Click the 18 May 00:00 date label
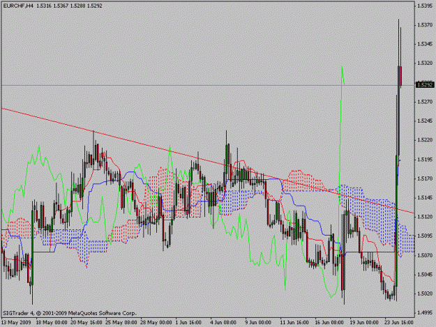The width and height of the screenshot is (436, 327). coord(52,323)
